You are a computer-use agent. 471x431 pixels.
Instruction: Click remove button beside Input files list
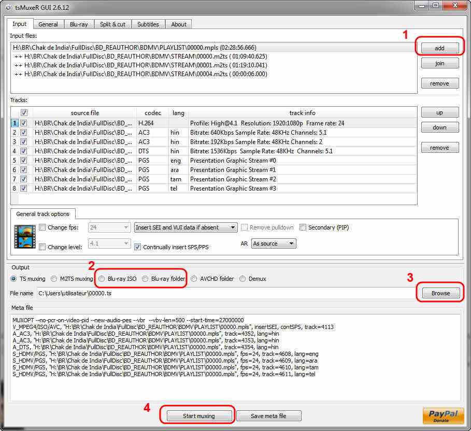tap(440, 83)
